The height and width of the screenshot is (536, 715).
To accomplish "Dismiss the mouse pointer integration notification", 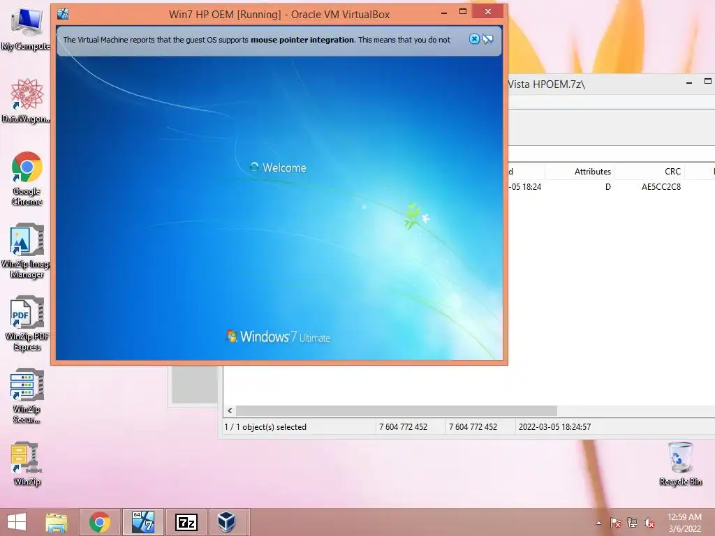I will [474, 39].
